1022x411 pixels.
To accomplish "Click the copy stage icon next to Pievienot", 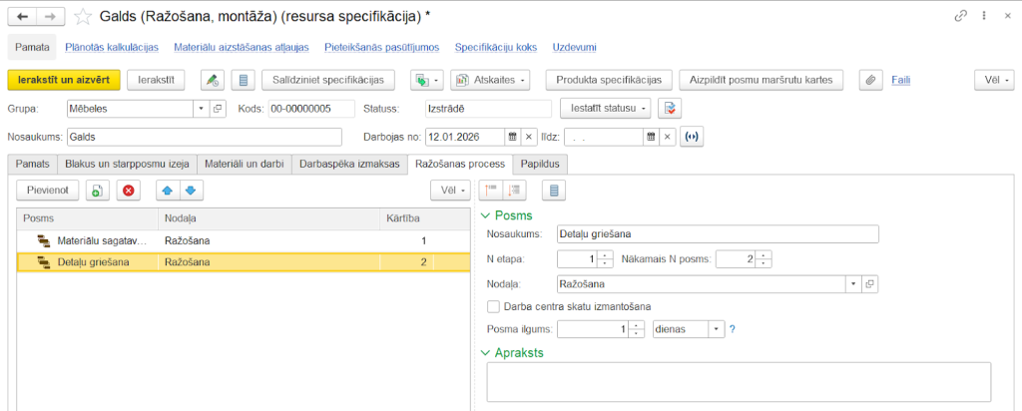I will click(96, 190).
